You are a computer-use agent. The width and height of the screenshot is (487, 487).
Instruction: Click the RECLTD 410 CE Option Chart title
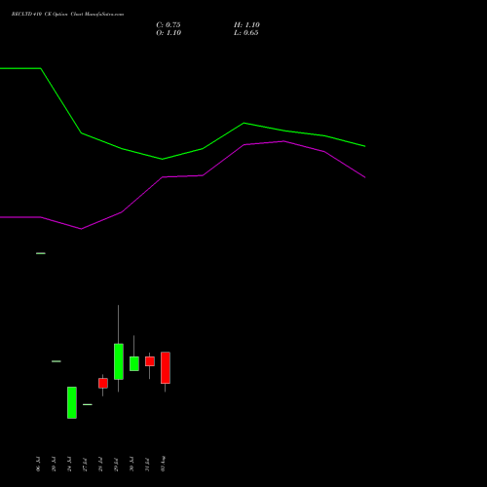pyautogui.click(x=67, y=15)
